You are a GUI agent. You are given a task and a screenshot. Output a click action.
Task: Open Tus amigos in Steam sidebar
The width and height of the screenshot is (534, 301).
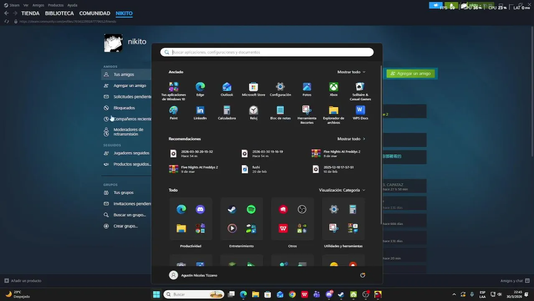coord(126,74)
